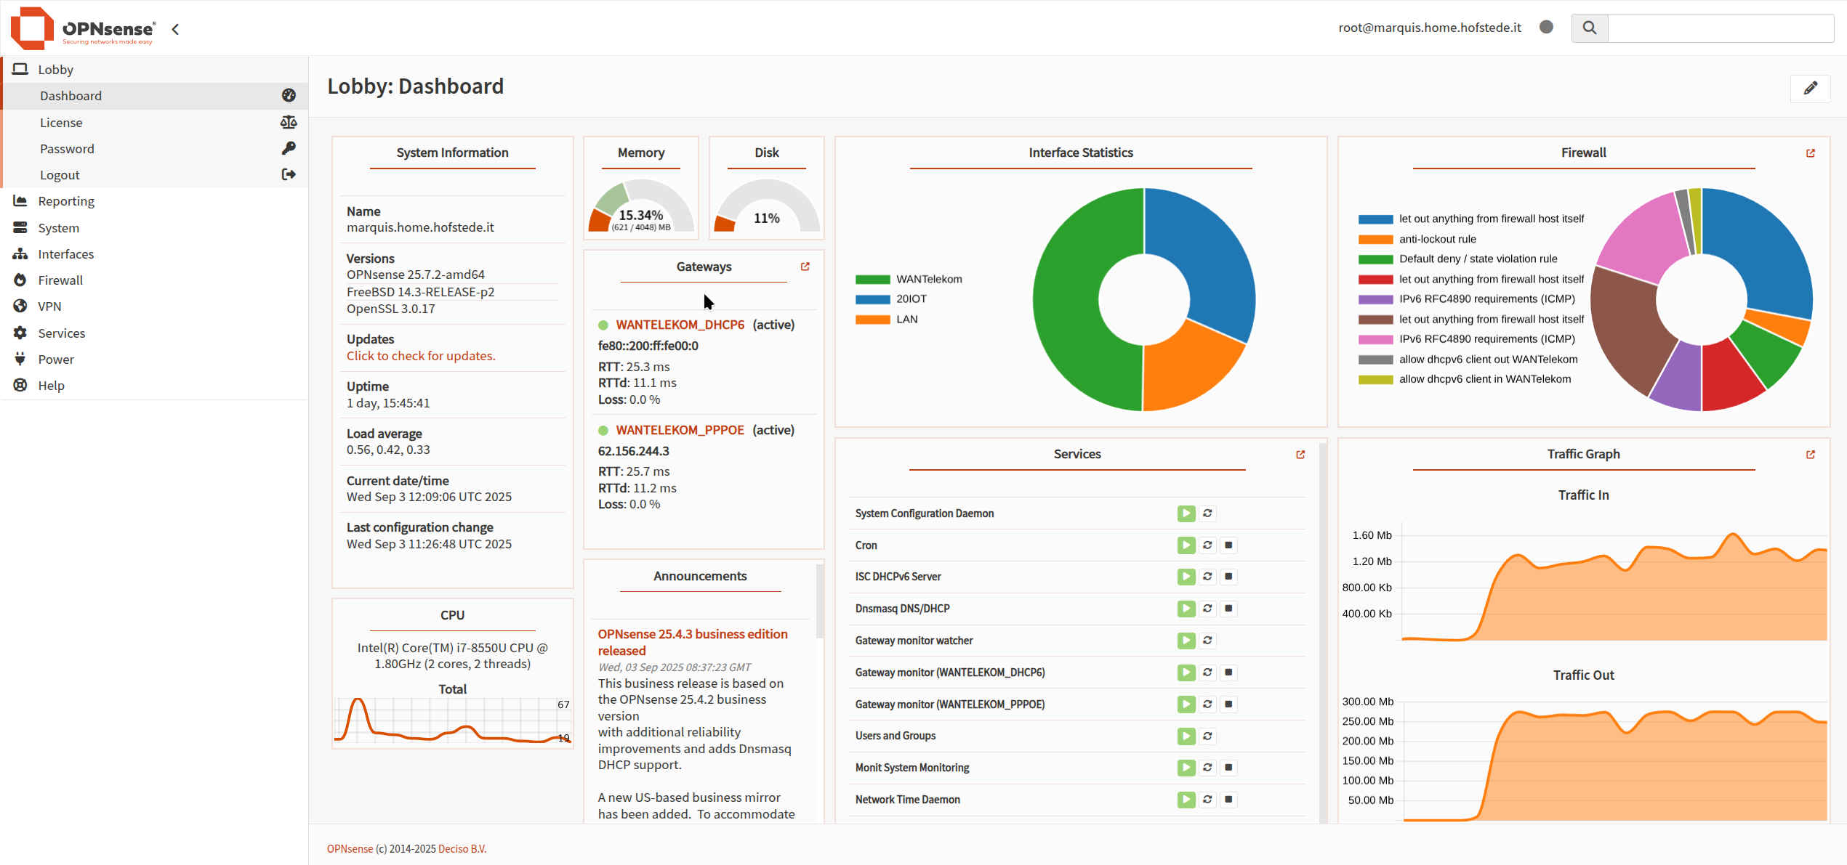Click the edit dashboard pencil icon
The width and height of the screenshot is (1847, 865).
(x=1810, y=88)
